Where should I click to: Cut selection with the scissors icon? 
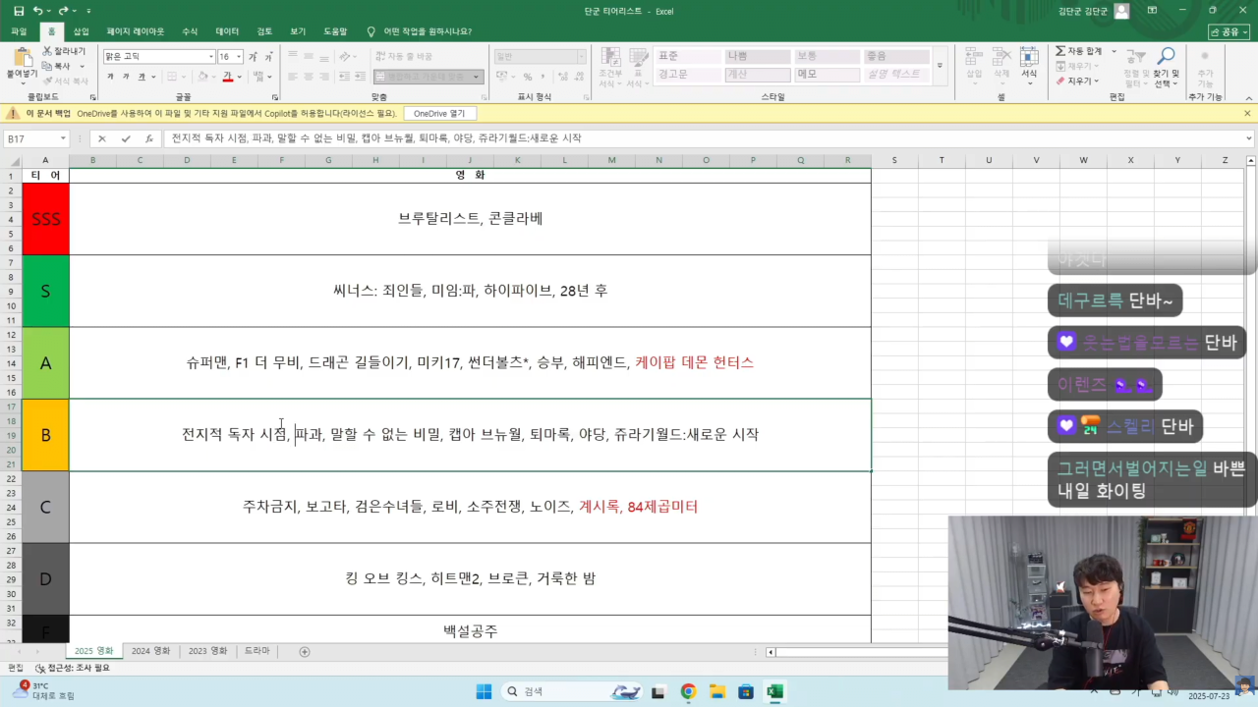pyautogui.click(x=47, y=51)
